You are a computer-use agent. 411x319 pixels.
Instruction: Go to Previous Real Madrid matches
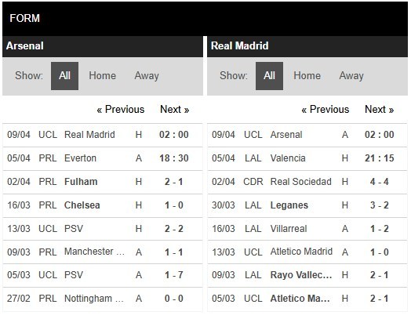[326, 109]
